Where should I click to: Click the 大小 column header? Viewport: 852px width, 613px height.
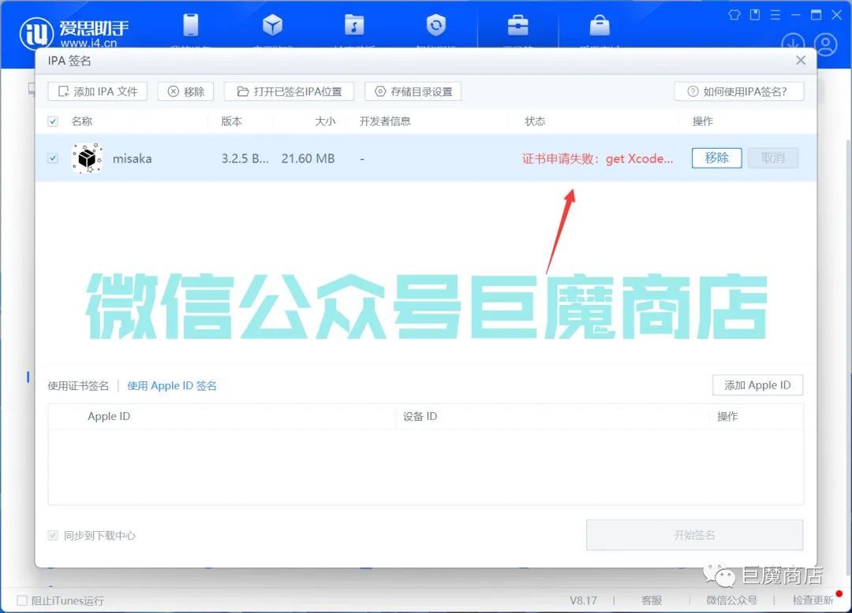(x=325, y=121)
